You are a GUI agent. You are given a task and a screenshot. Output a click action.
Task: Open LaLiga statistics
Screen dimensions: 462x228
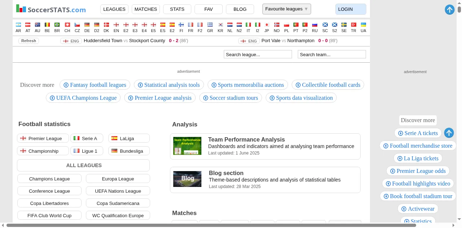pyautogui.click(x=129, y=138)
